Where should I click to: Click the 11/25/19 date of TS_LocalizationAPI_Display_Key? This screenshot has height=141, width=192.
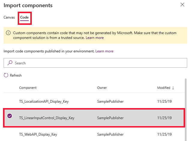point(164,101)
